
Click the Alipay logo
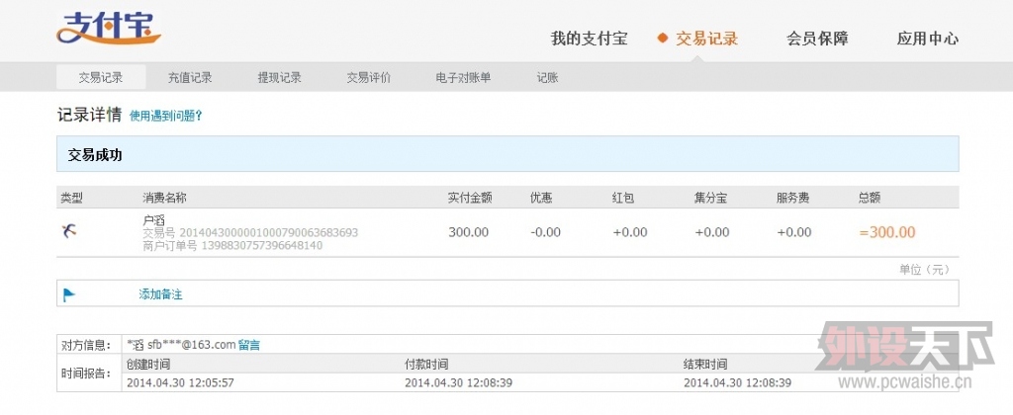(x=109, y=30)
